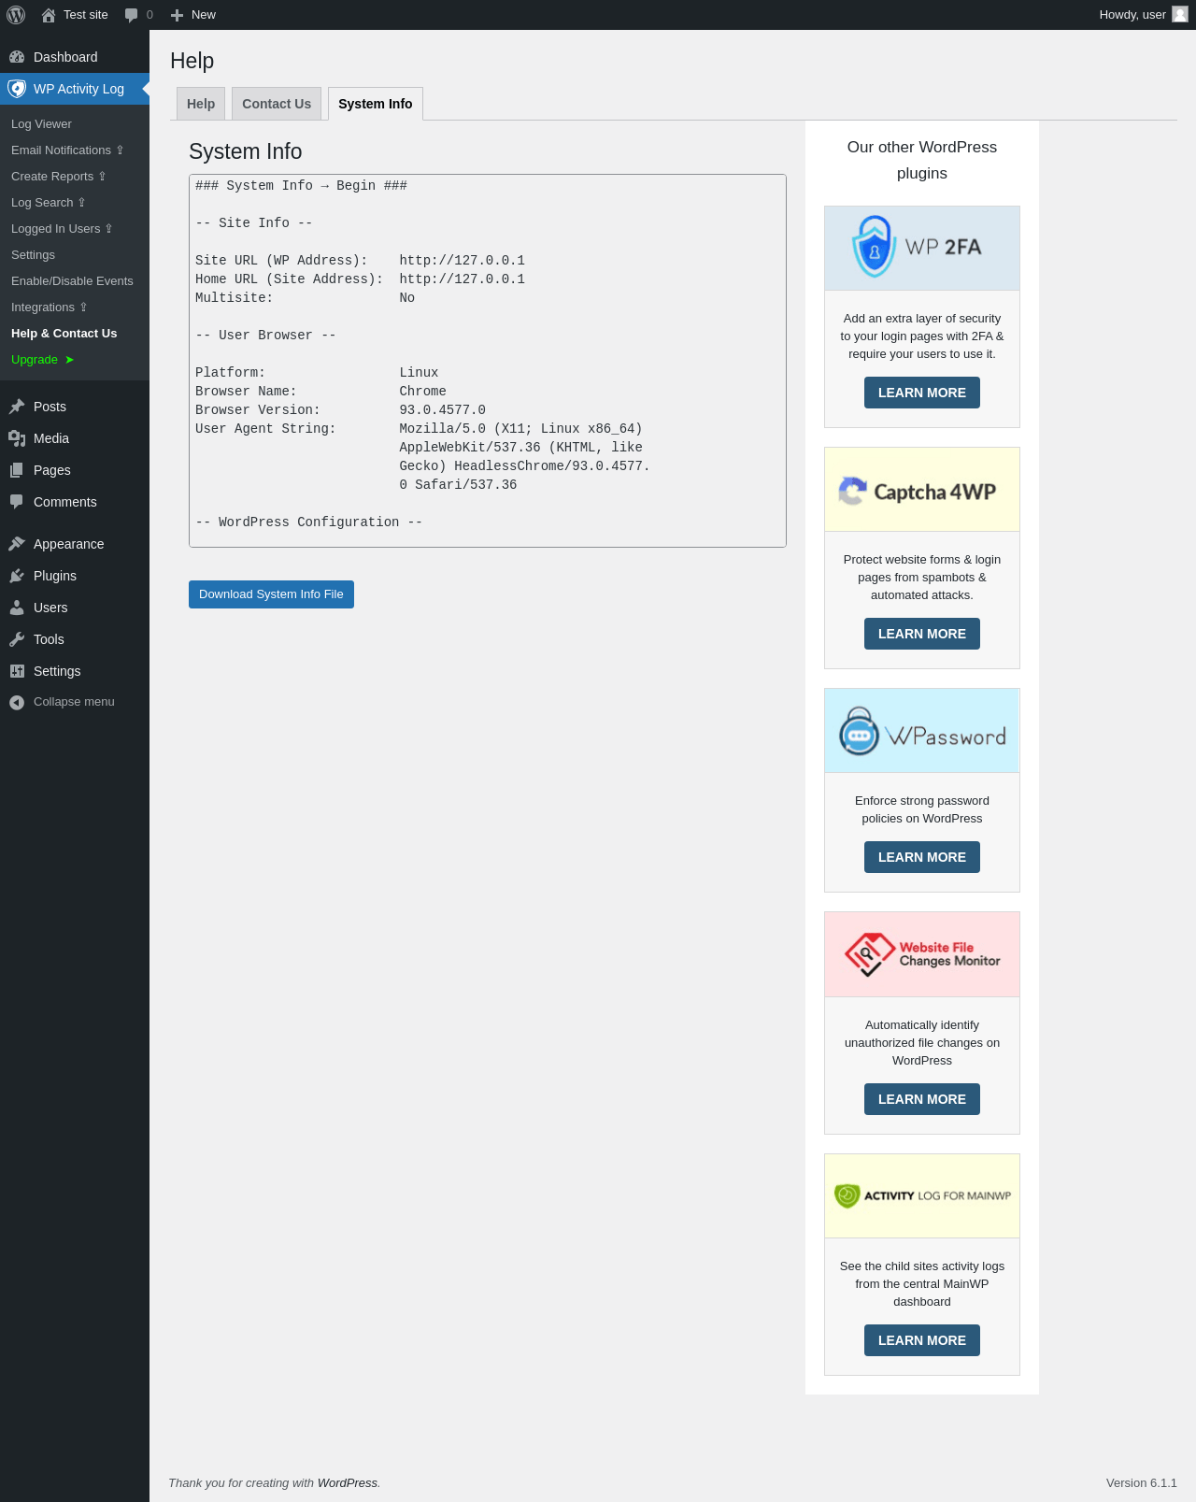Click the Plugins plug icon
1196x1502 pixels.
tap(17, 576)
